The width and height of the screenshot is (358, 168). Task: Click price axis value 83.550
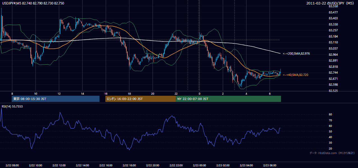tap(333, 6)
